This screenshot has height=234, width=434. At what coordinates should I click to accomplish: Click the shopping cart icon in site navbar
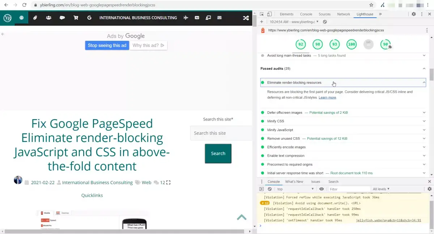coord(76,18)
